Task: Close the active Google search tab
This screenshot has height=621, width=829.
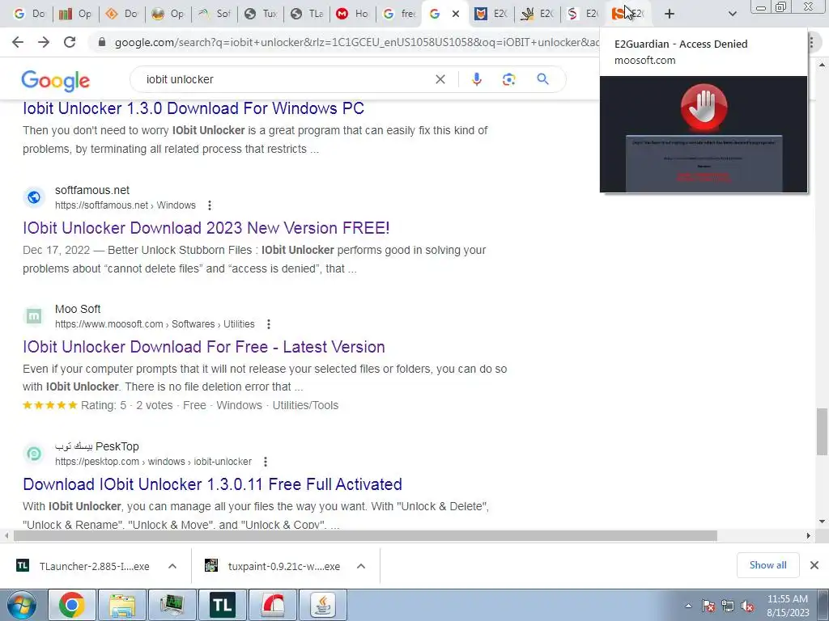Action: (456, 15)
